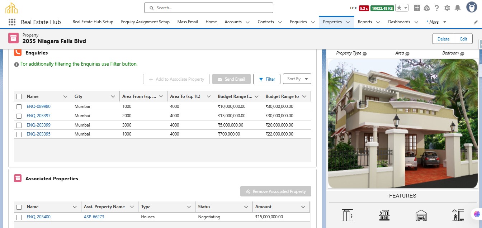Open the Sort By dropdown
Screen dimensions: 482x228
point(297,79)
